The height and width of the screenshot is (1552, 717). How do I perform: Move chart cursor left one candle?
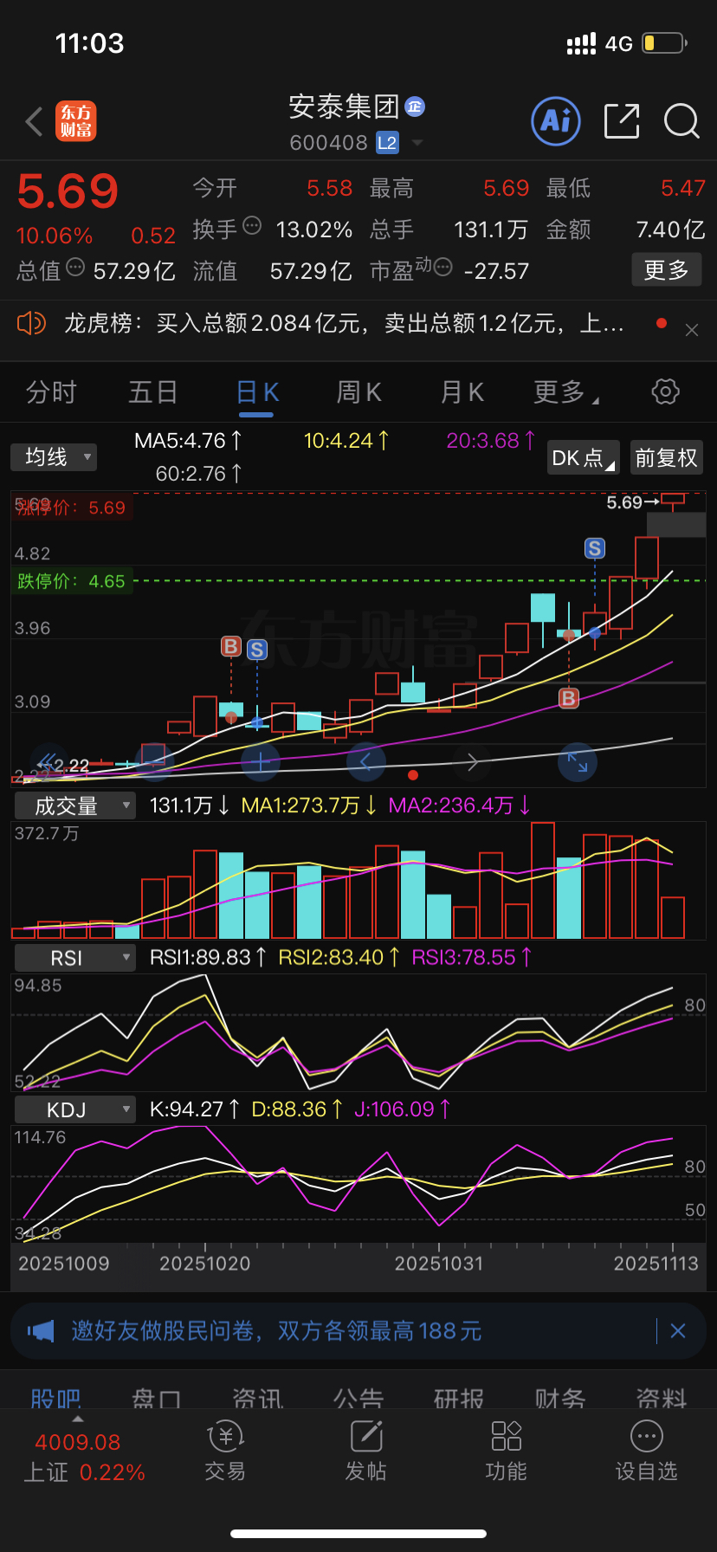pos(365,762)
